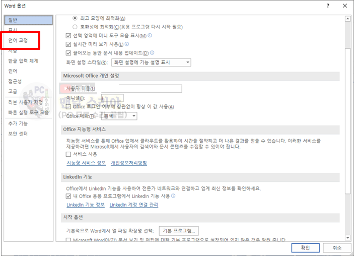Close the Word 옵션 dialog

click(345, 6)
